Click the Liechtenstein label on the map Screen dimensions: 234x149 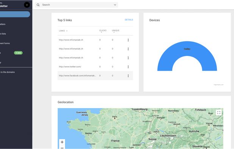pos(168,136)
